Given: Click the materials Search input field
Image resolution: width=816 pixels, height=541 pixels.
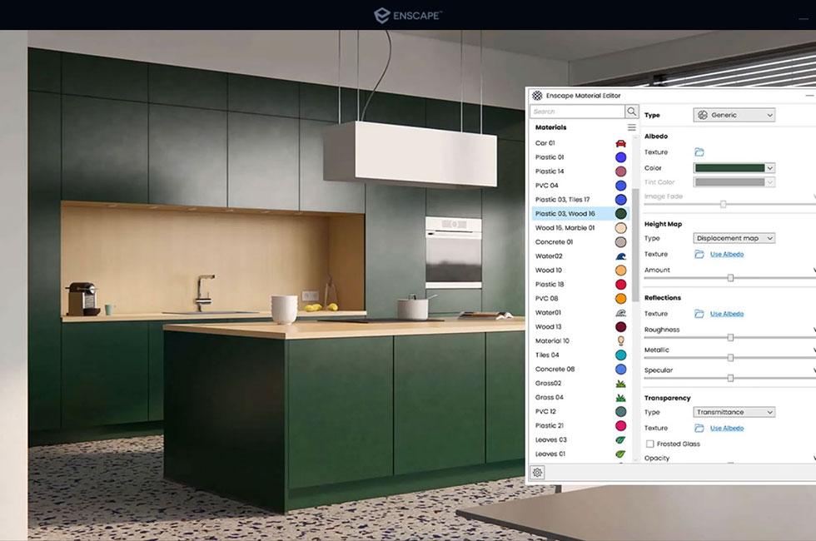Looking at the screenshot, I should click(578, 112).
